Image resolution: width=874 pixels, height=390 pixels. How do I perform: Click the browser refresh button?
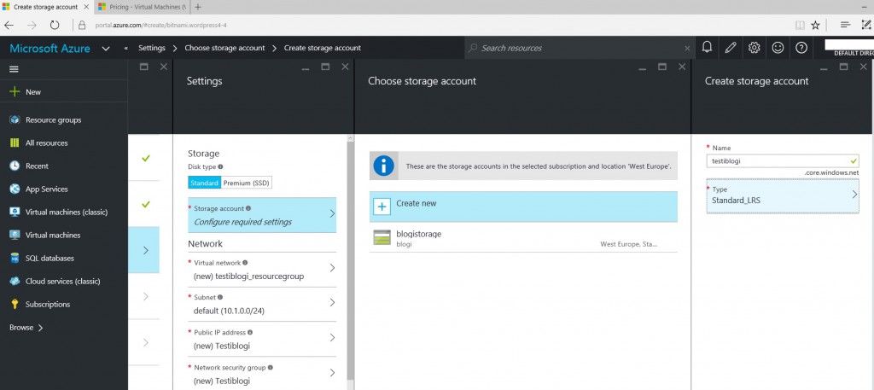[x=54, y=25]
